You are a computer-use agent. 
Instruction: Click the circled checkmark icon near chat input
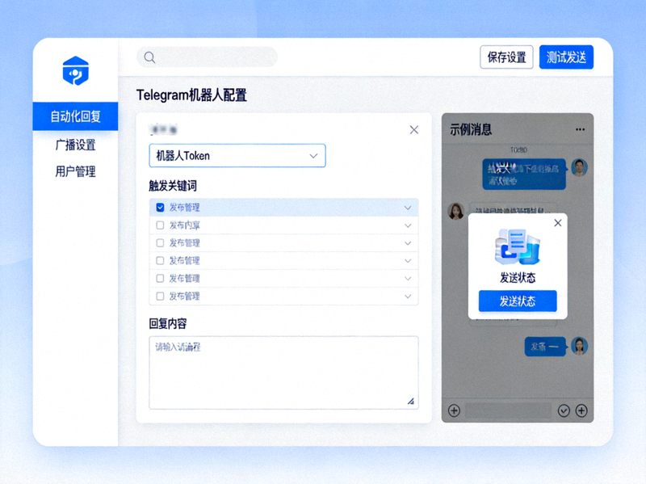point(564,410)
